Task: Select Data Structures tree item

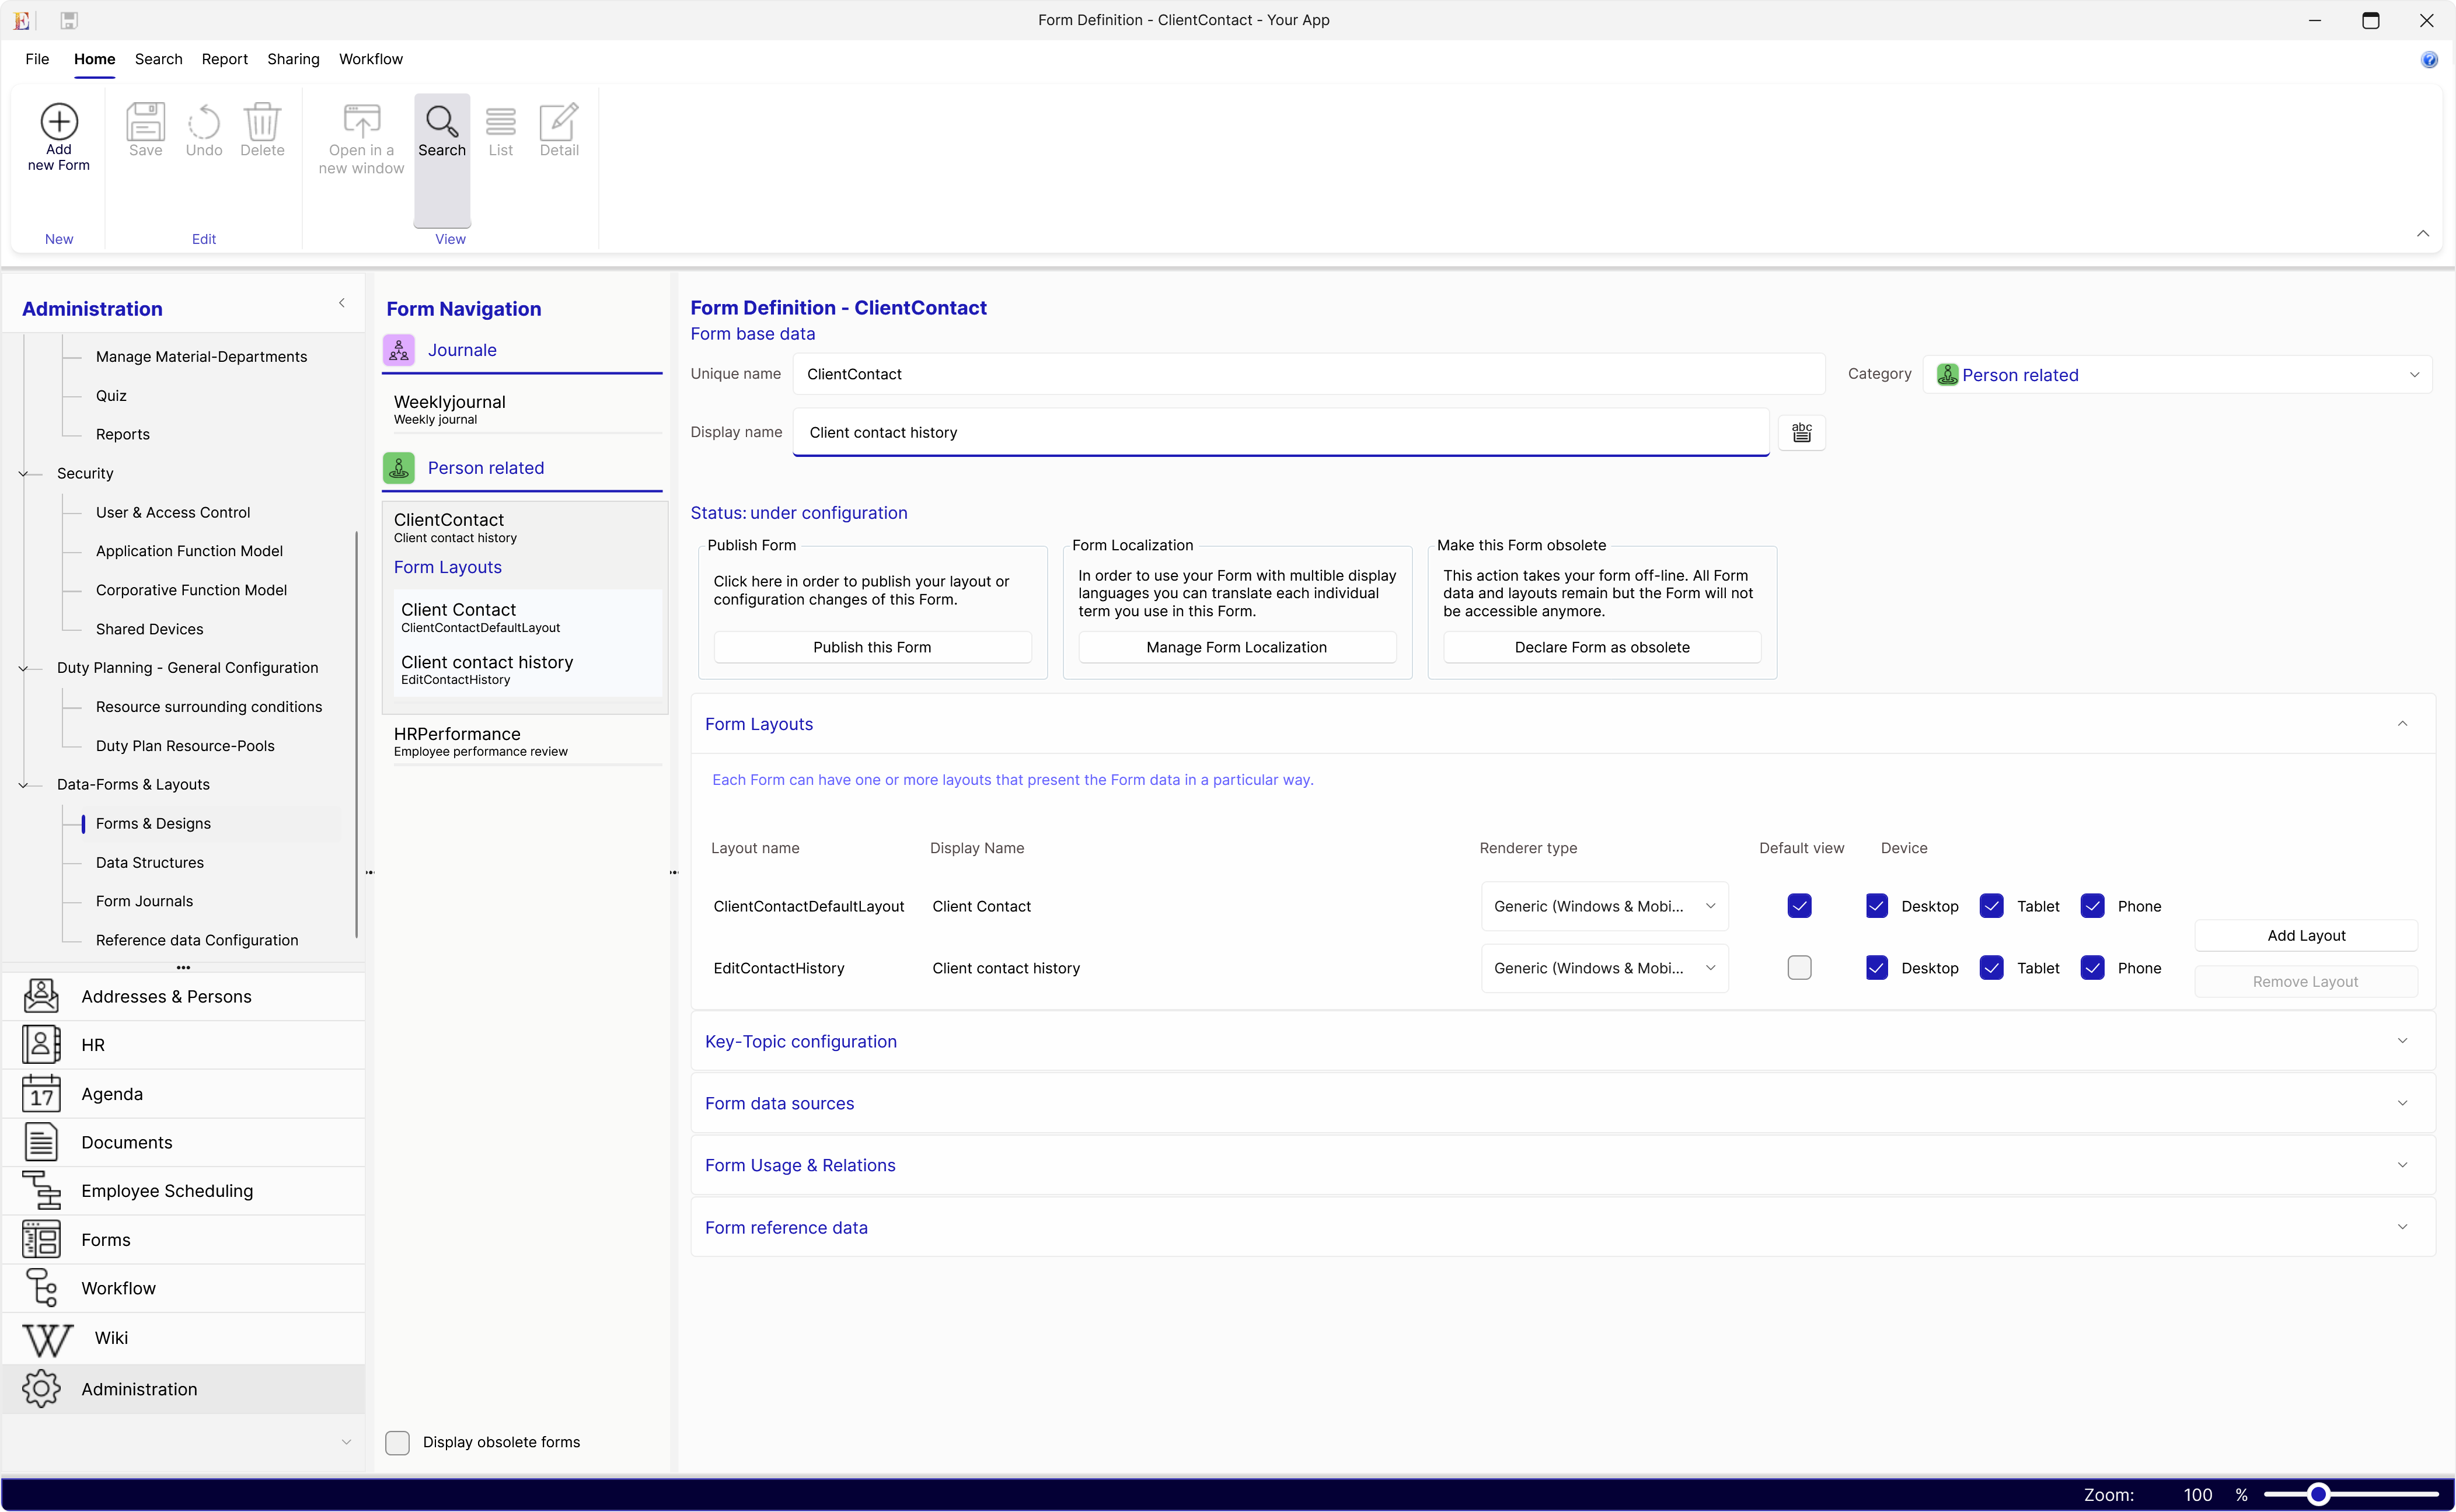Action: point(150,862)
